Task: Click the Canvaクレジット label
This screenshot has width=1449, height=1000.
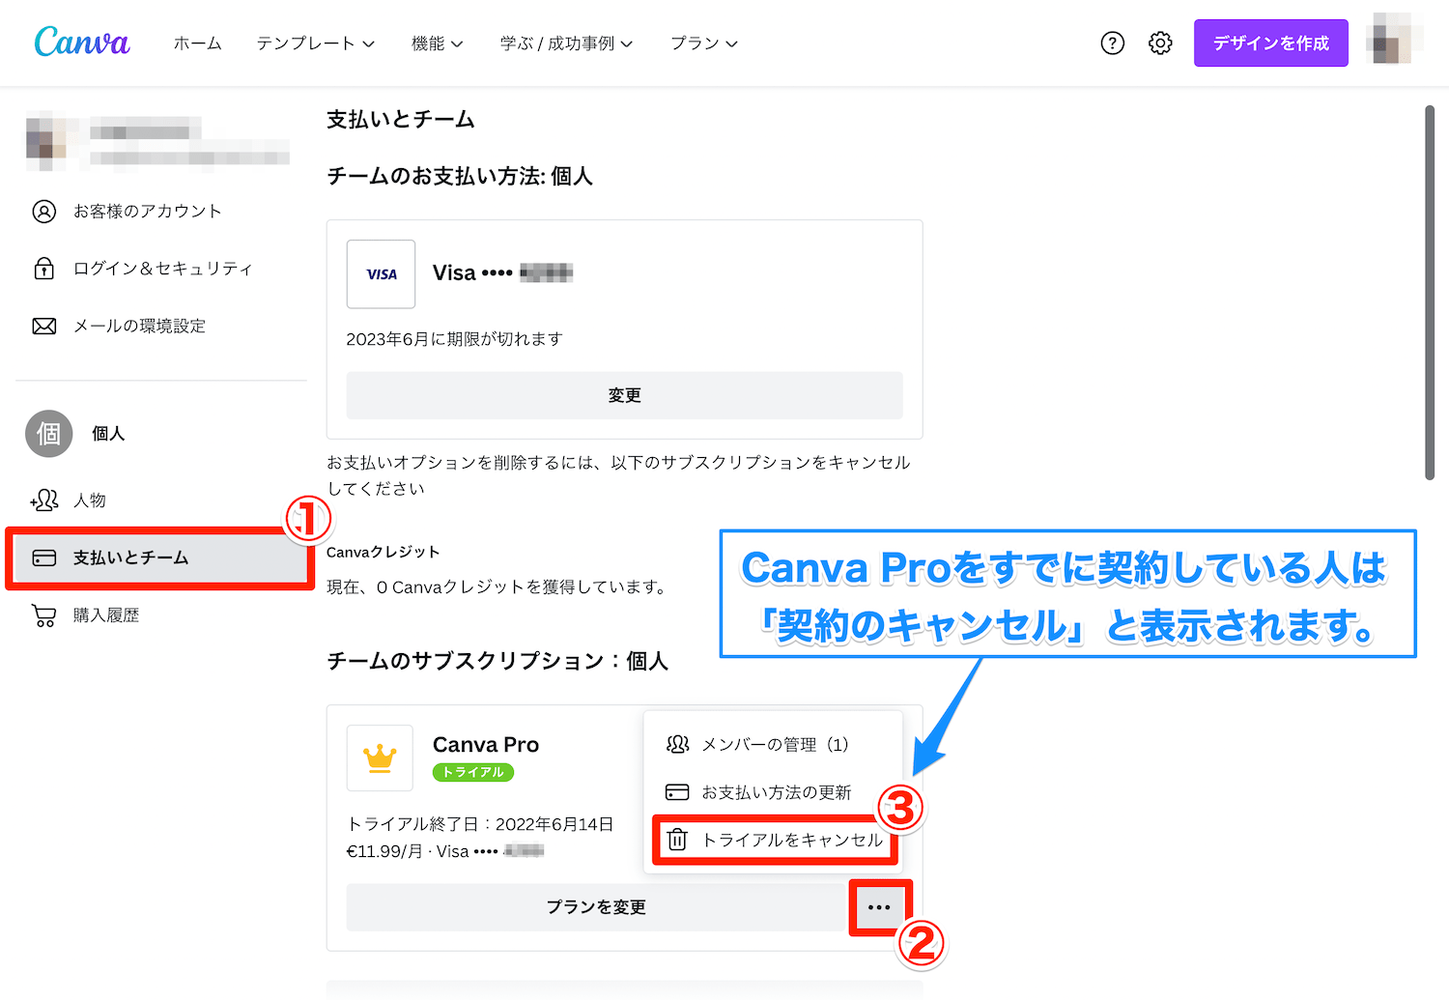Action: pos(384,553)
